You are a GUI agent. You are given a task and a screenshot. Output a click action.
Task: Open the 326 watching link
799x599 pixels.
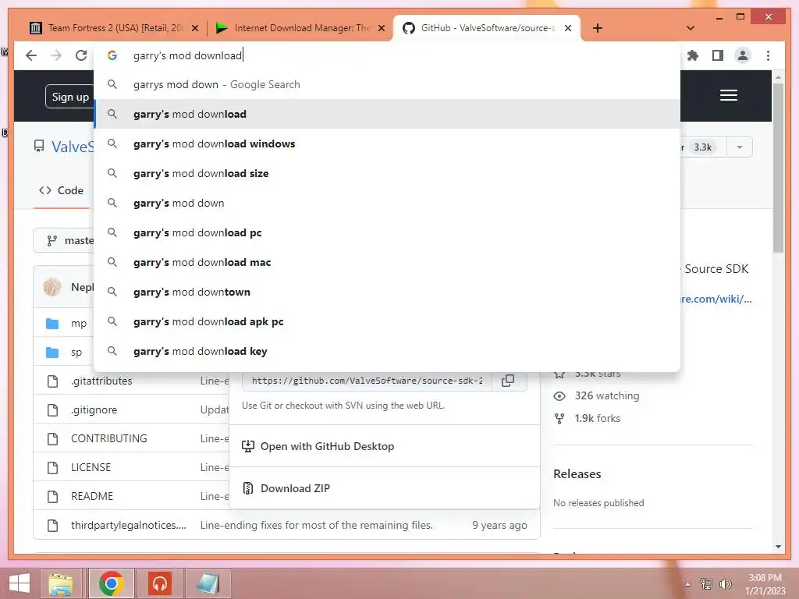(607, 395)
